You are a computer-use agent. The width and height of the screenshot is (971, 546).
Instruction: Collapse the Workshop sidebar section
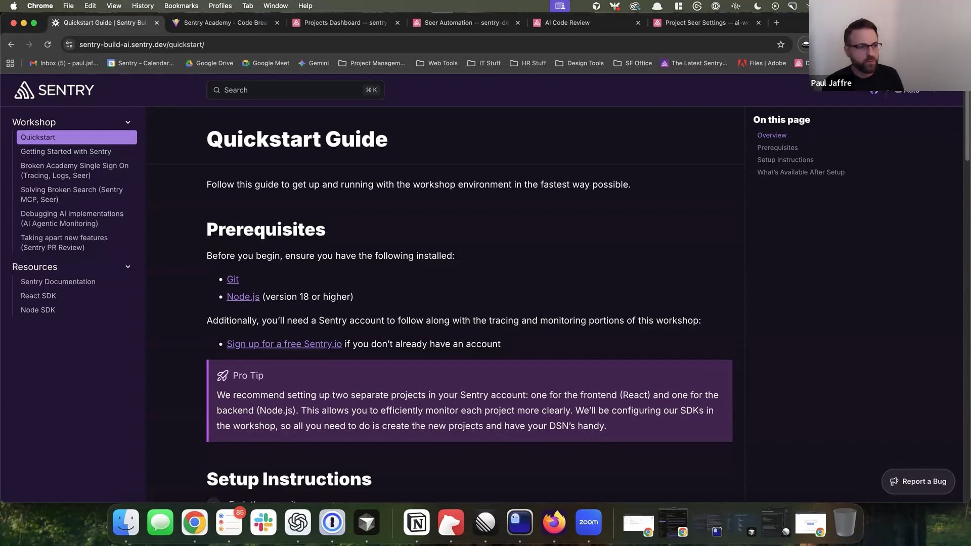pos(128,122)
